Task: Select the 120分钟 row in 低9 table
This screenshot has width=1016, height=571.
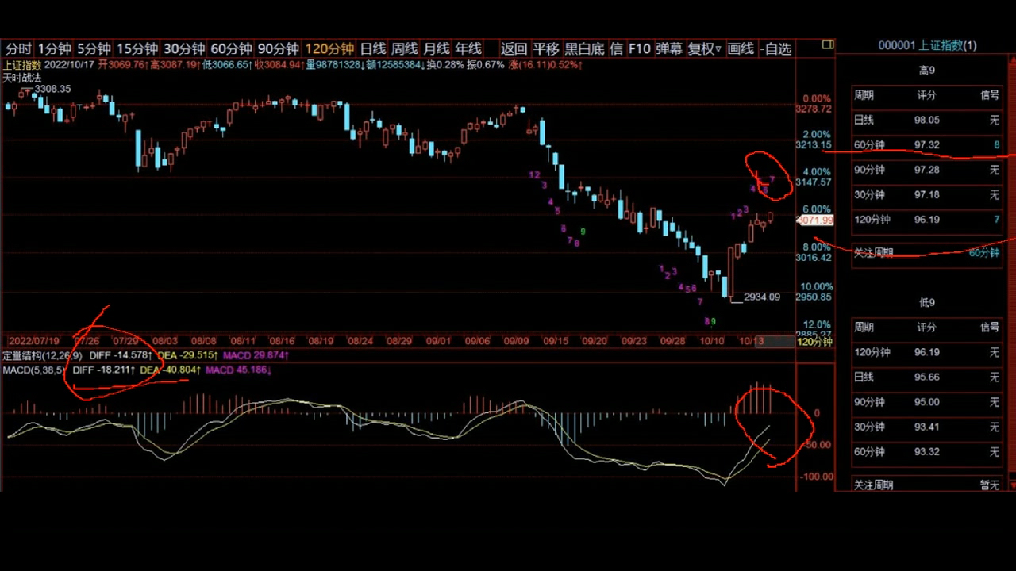Action: coord(926,352)
